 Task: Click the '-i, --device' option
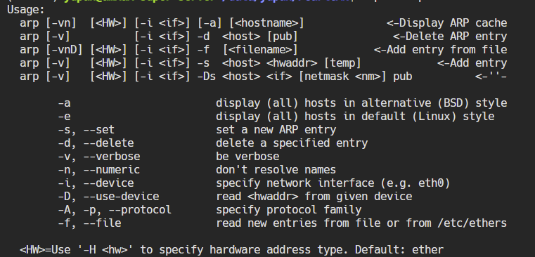(96, 183)
